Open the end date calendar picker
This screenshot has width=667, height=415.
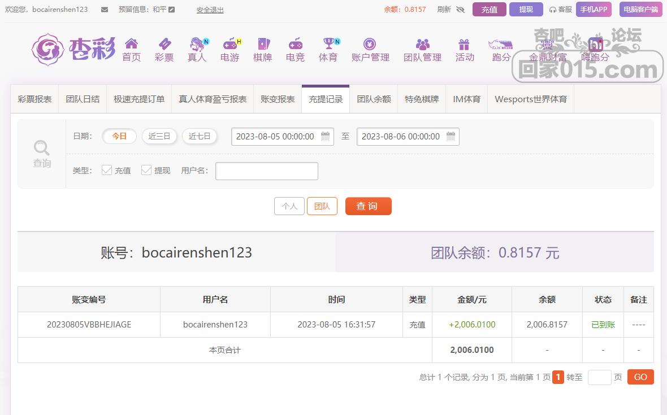[x=451, y=136]
